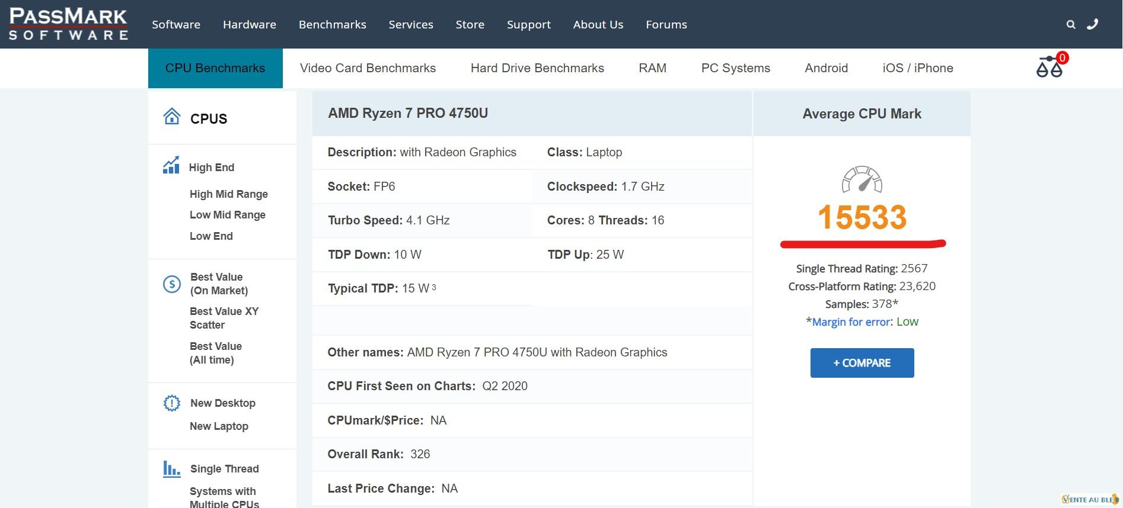
Task: Open Best Value (On Market) chart
Action: [x=219, y=284]
